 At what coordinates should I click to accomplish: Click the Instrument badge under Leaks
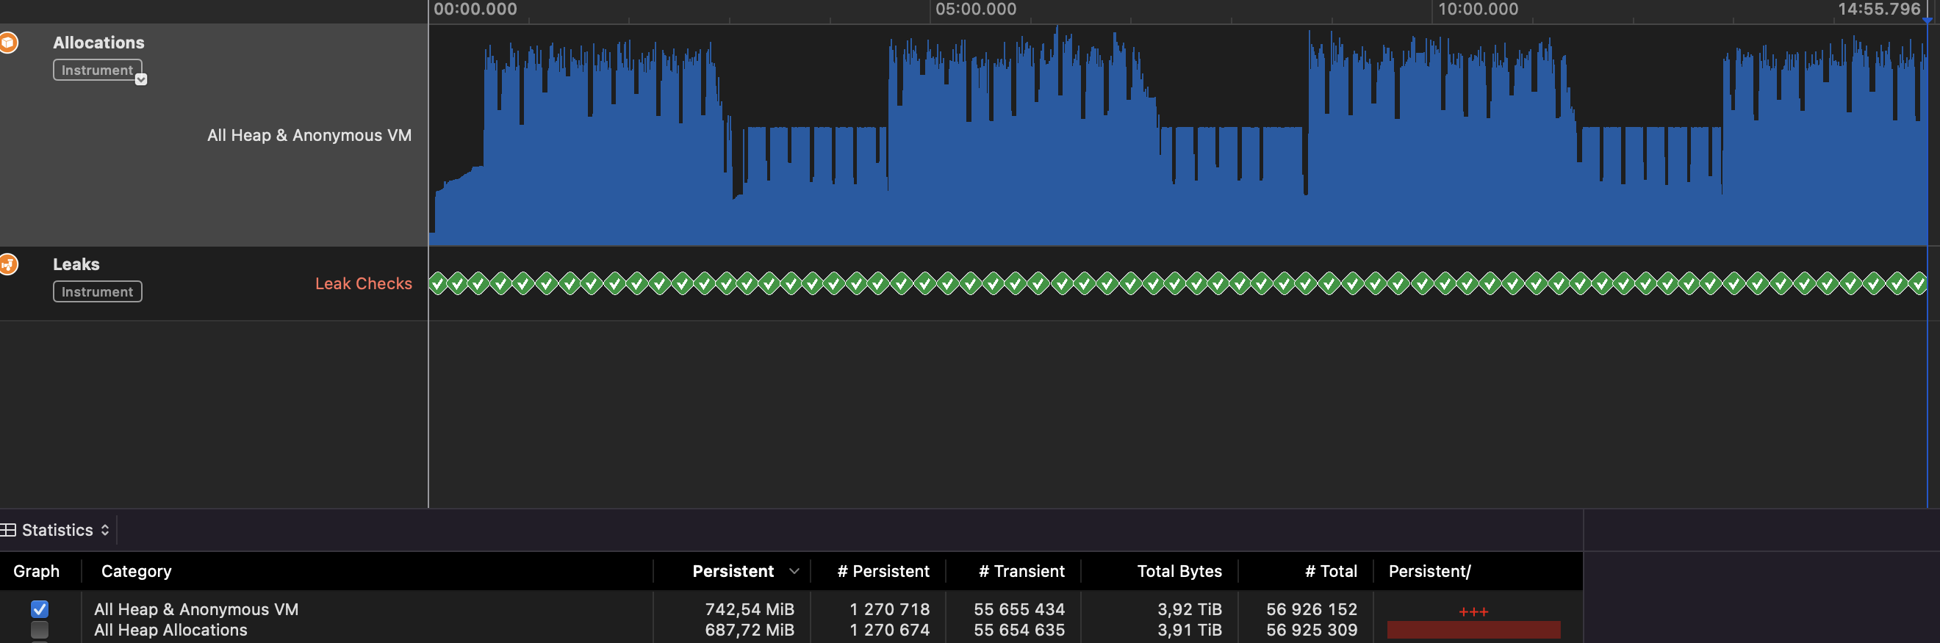[x=97, y=292]
